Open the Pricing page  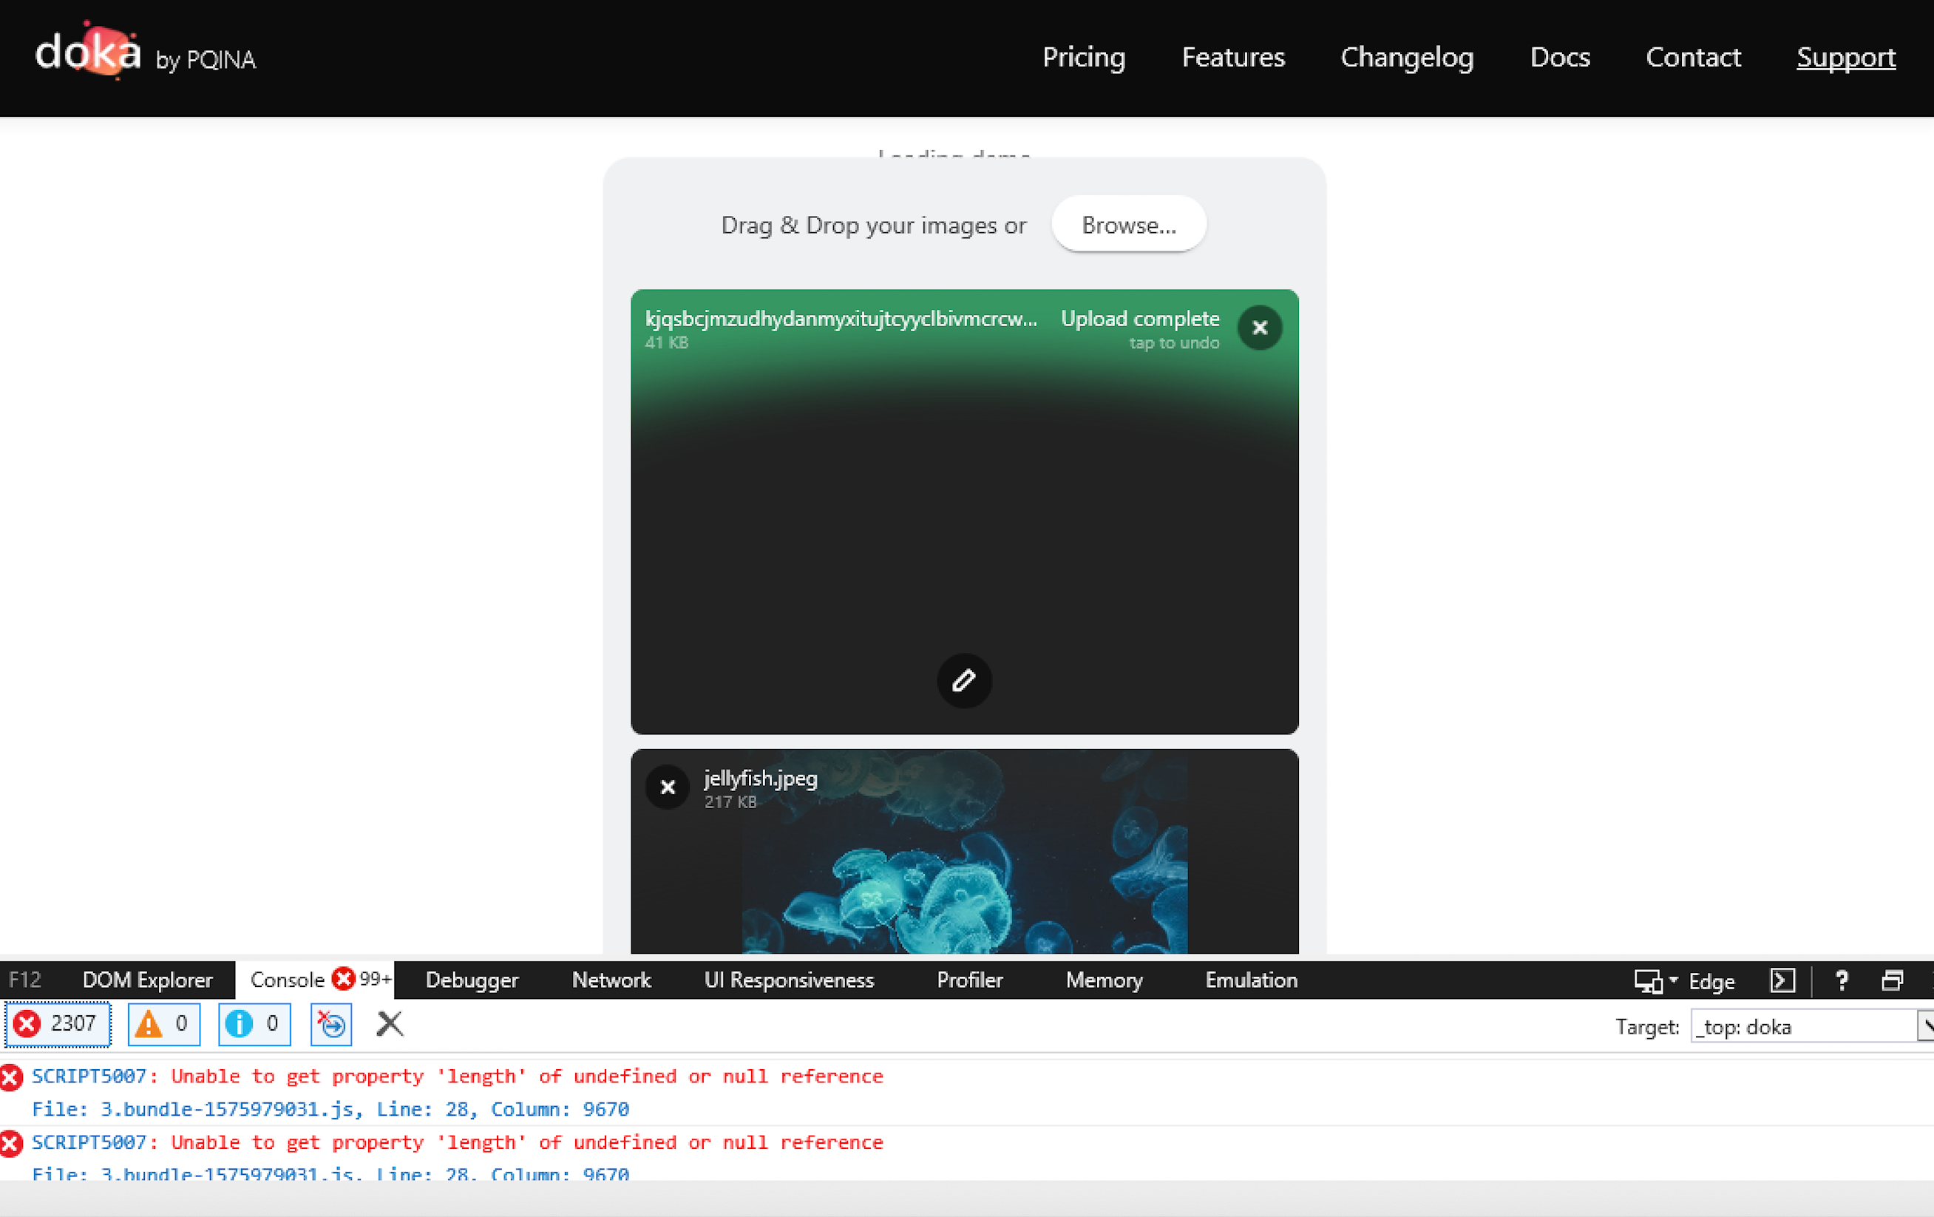click(1084, 57)
